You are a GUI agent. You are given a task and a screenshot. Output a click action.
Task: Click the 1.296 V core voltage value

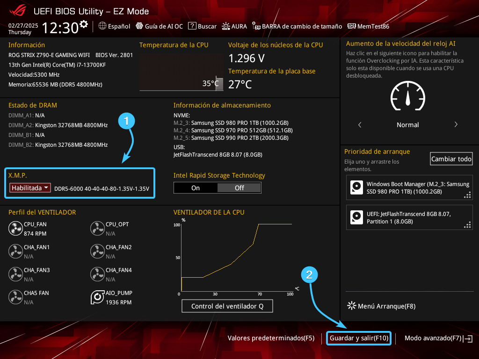tap(247, 58)
